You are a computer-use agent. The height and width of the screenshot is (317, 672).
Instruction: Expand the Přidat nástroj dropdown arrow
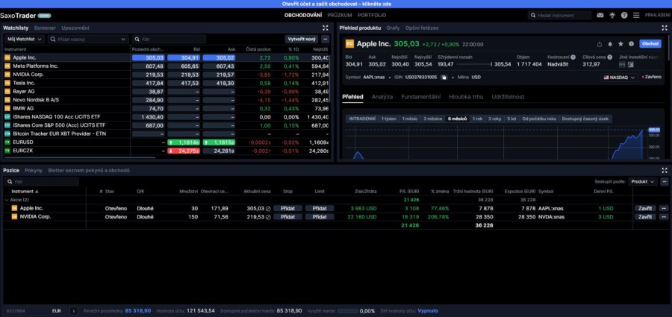(123, 39)
